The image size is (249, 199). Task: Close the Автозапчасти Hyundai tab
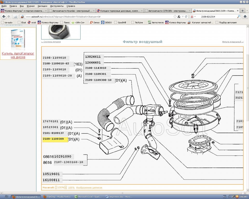[x=94, y=11]
